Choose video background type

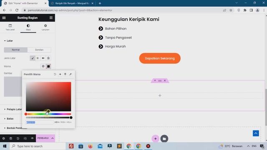pyautogui.click(x=43, y=58)
